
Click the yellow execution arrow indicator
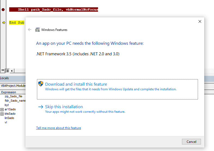click(x=4, y=23)
